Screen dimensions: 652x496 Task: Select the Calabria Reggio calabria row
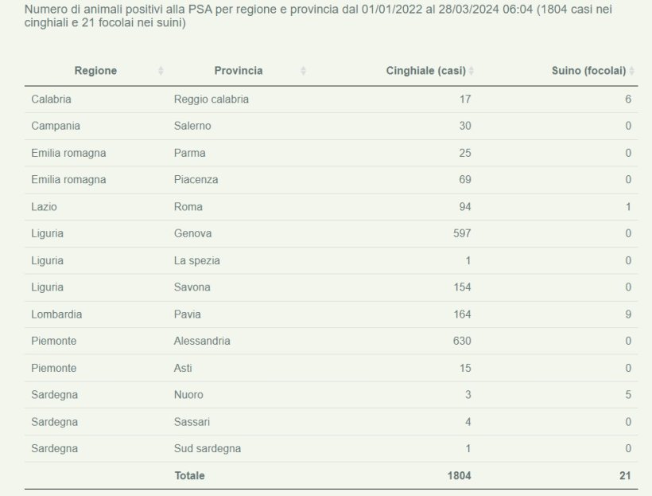[x=239, y=99]
